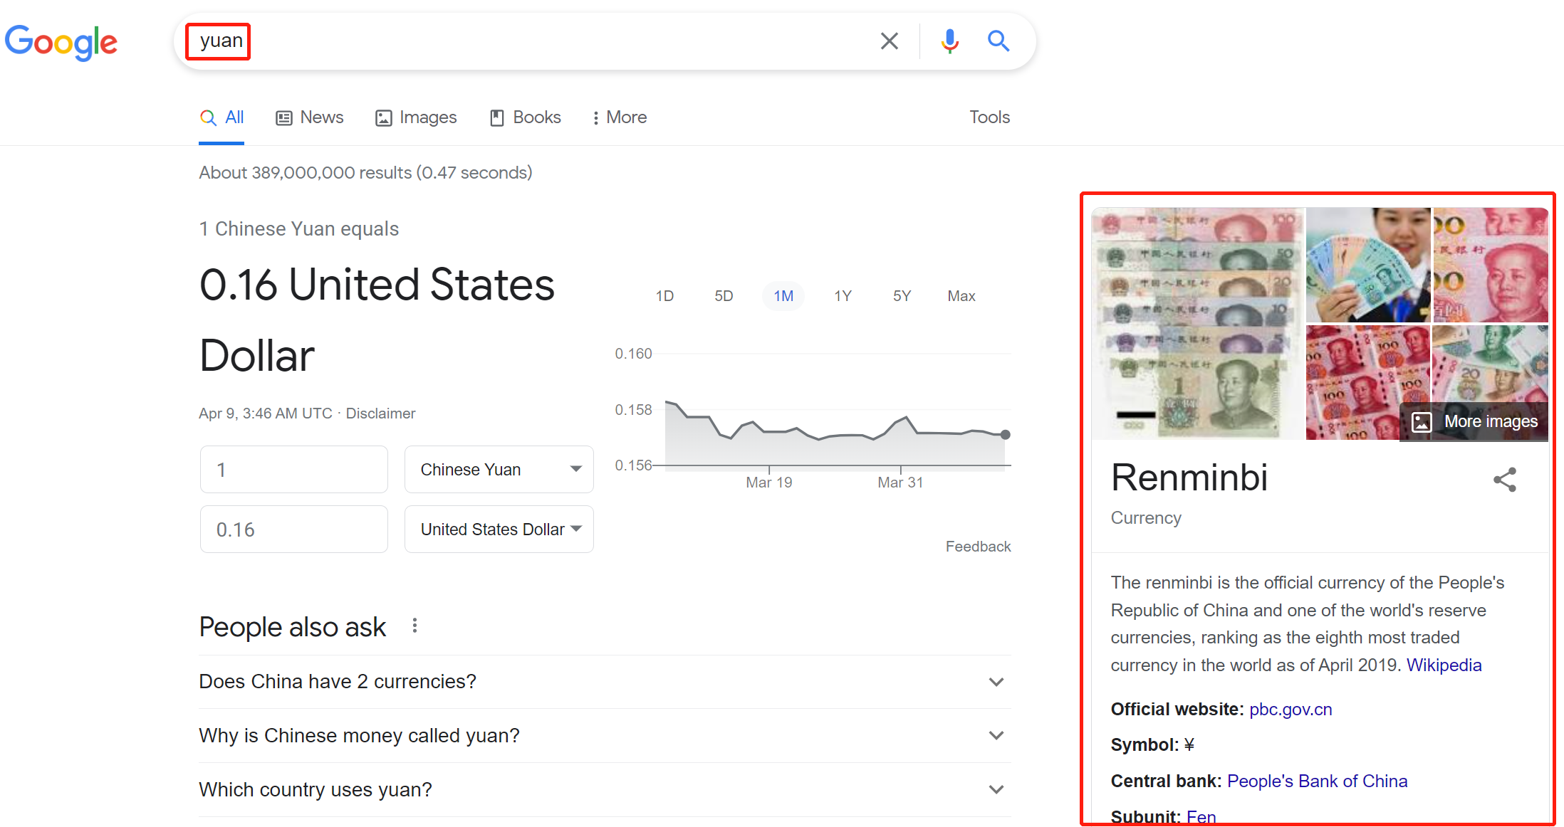Select the 5Y chart range

902,296
